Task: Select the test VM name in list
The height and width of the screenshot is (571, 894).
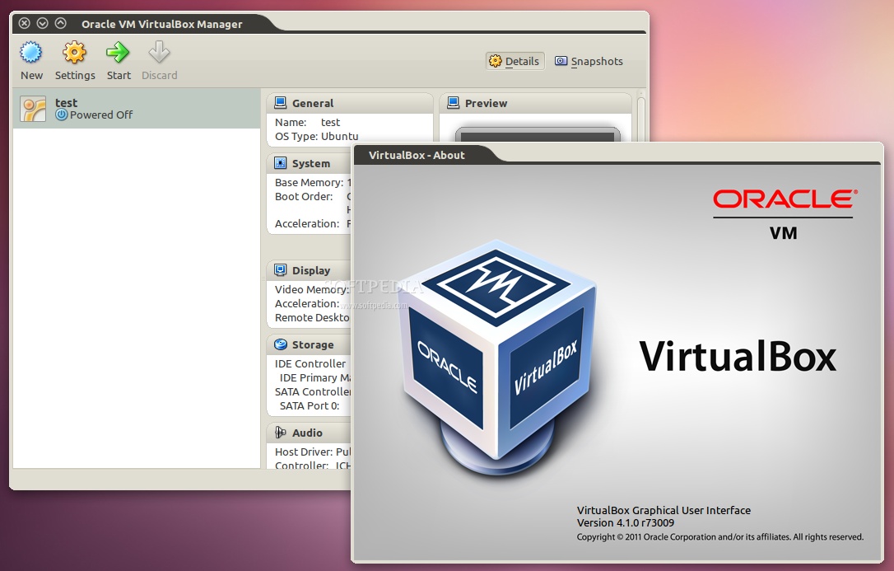Action: pos(66,103)
